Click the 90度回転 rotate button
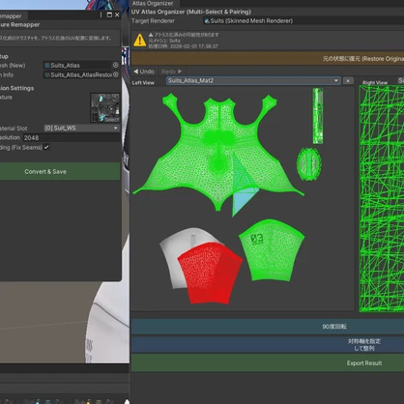Image resolution: width=404 pixels, height=404 pixels. (268, 327)
